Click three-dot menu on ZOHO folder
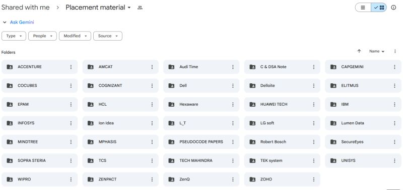 tap(313, 179)
